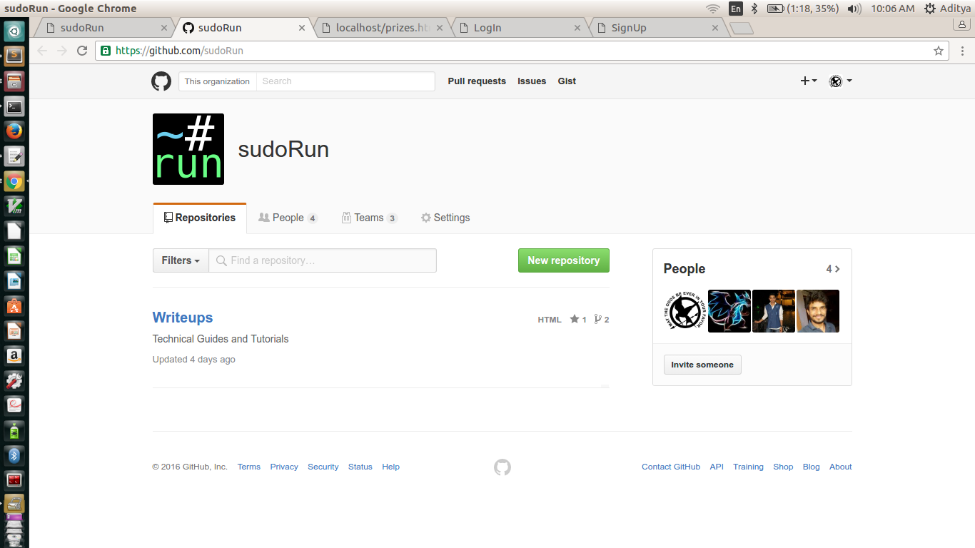The width and height of the screenshot is (975, 548).
Task: Switch to the People tab
Action: click(x=288, y=218)
